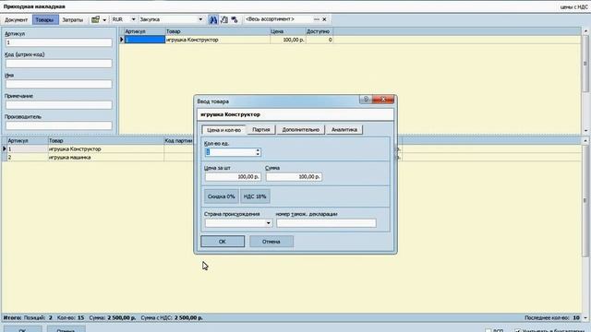Screen dimensions: 591x332
Task: Click the main window OK button at bottom
Action: pos(22,330)
